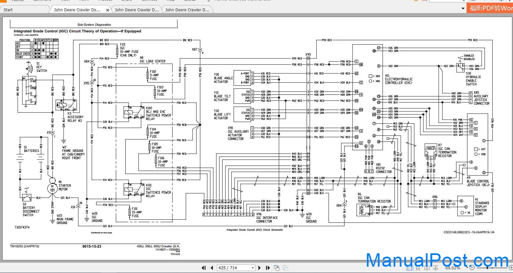Click the X85 AUXILIARY JOYSTICK CONNECTOR label
Viewport: 513px width, 273px height.
point(481,98)
